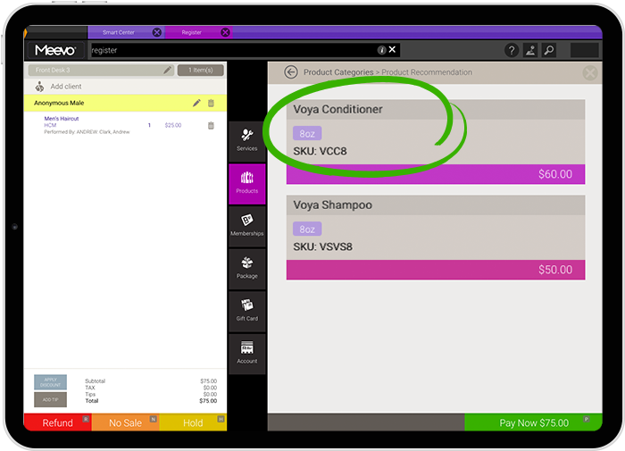This screenshot has height=451, width=625.
Task: Click the magnifier search icon in header
Action: [549, 51]
